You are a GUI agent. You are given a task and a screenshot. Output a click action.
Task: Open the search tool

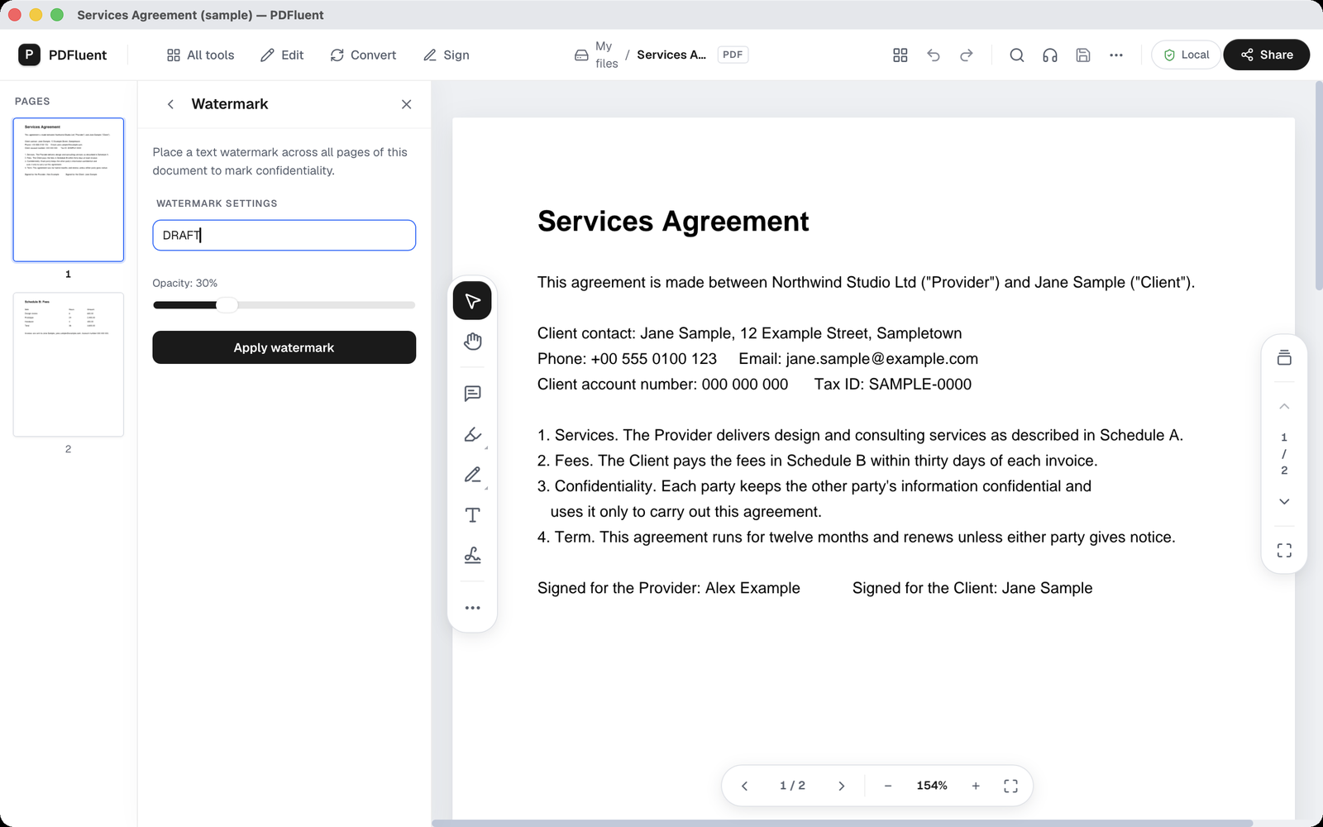click(1017, 55)
